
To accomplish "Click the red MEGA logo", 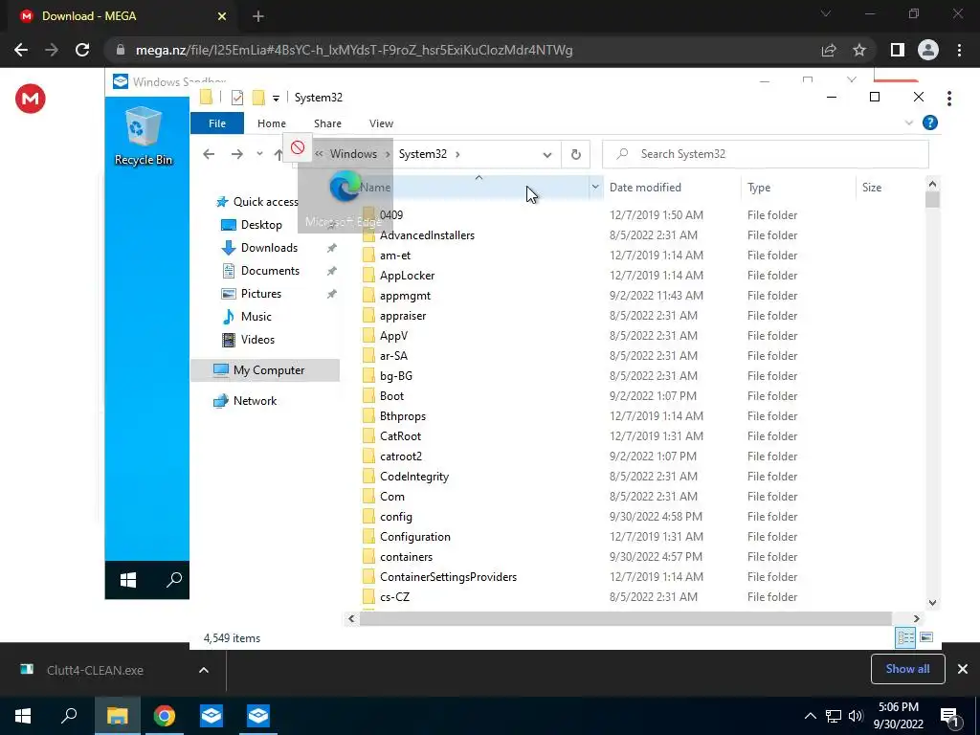I will pos(30,99).
